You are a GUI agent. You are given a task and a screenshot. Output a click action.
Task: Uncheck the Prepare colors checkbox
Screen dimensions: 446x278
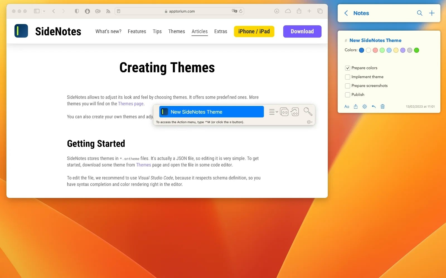click(348, 68)
